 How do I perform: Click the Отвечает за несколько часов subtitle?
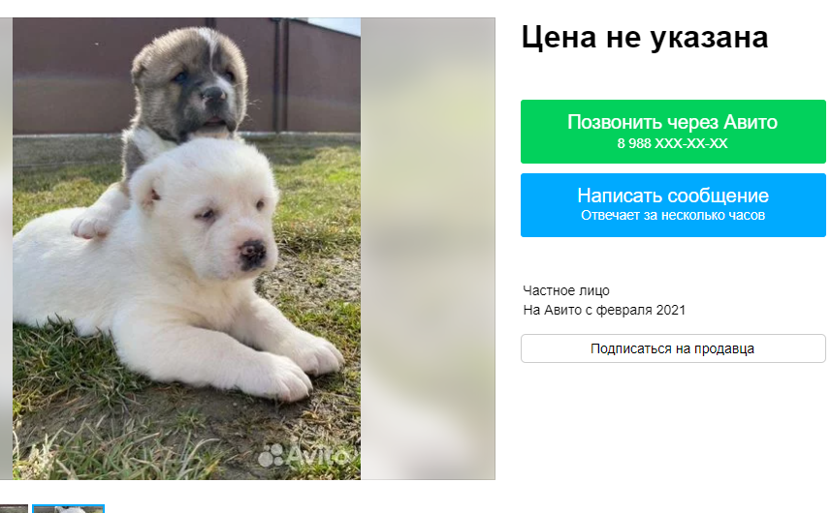click(673, 215)
